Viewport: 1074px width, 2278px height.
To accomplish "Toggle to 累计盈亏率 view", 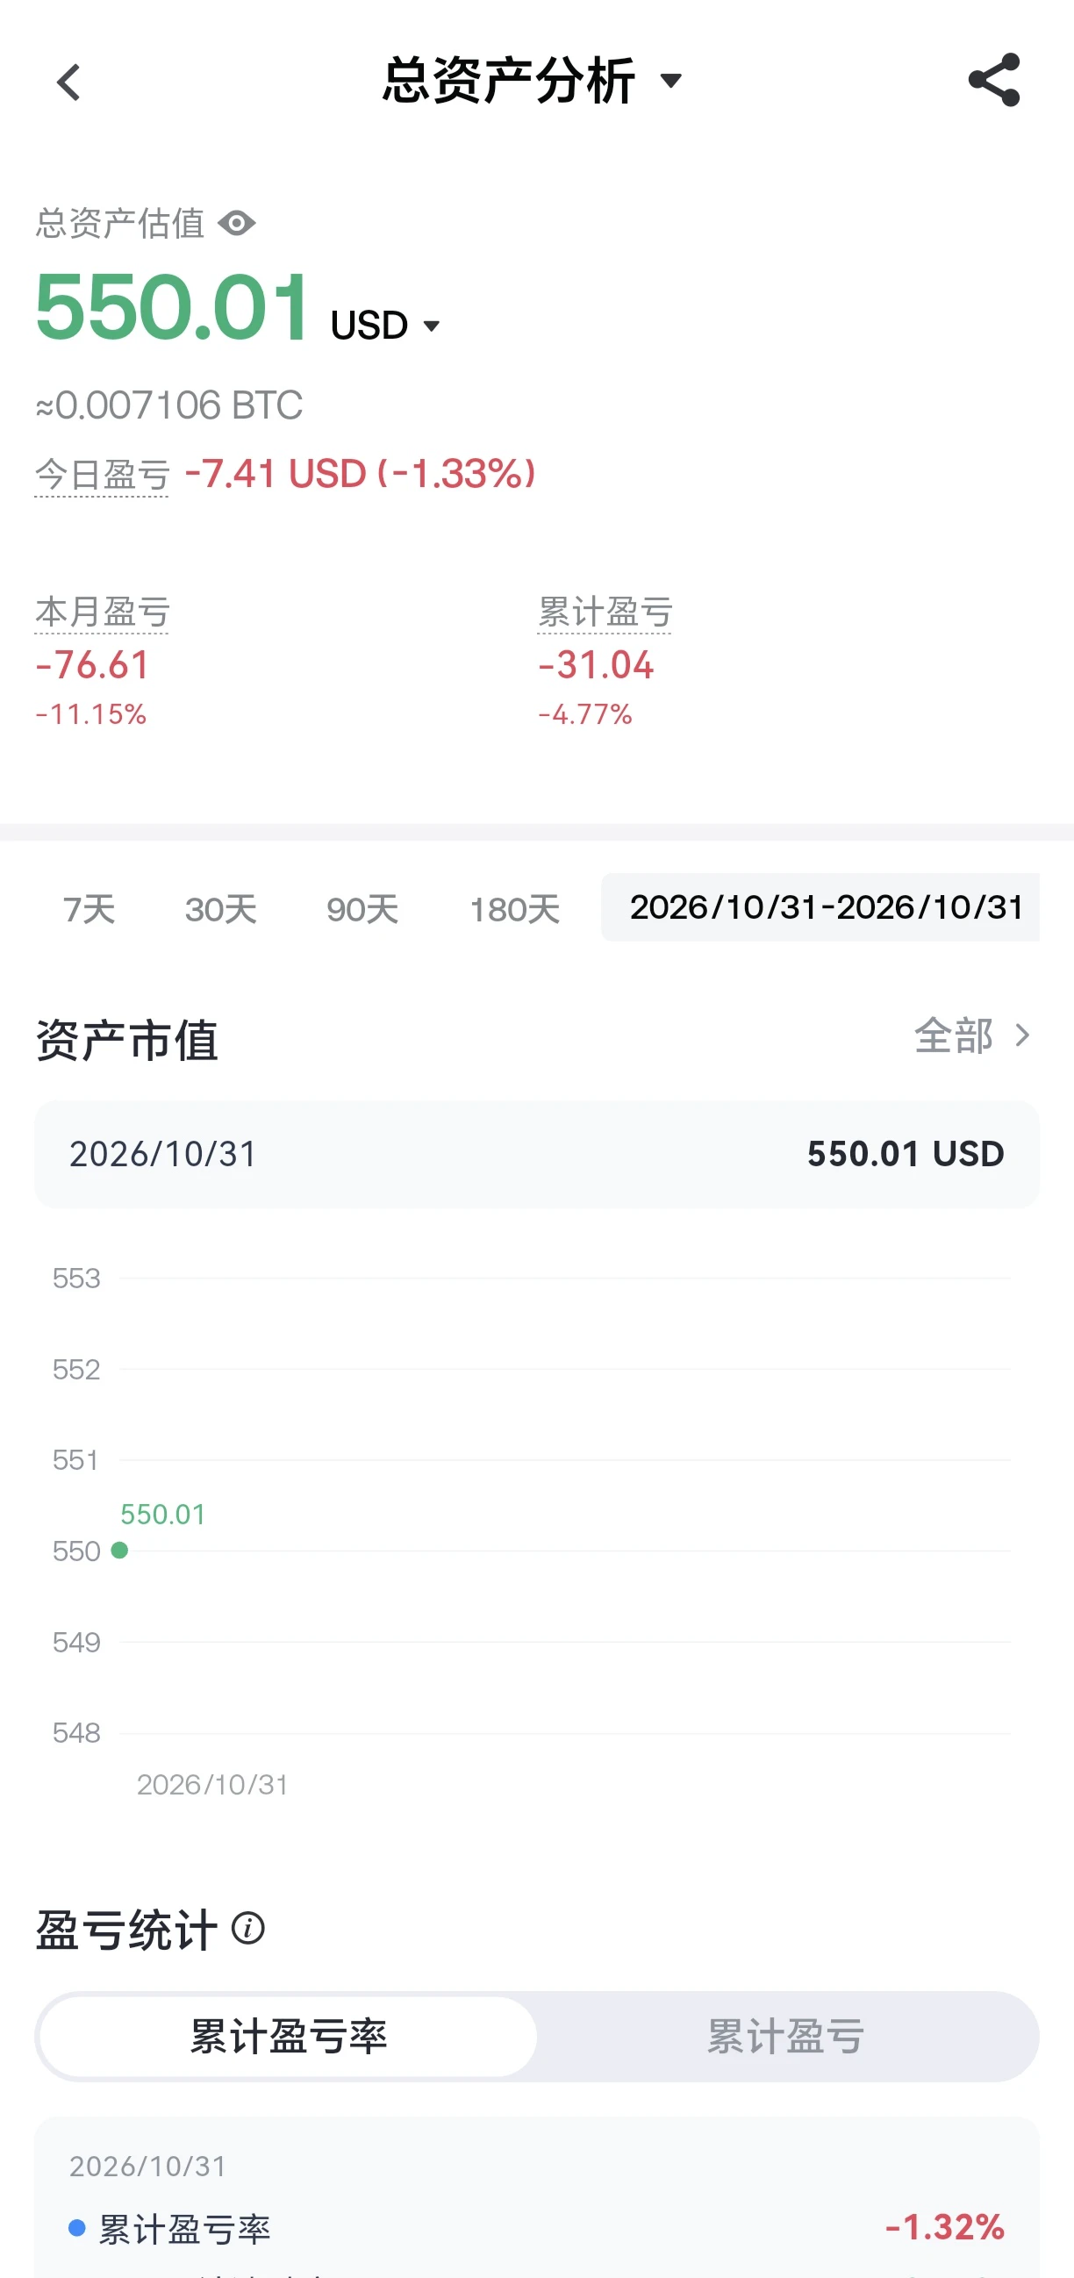I will [x=288, y=2037].
